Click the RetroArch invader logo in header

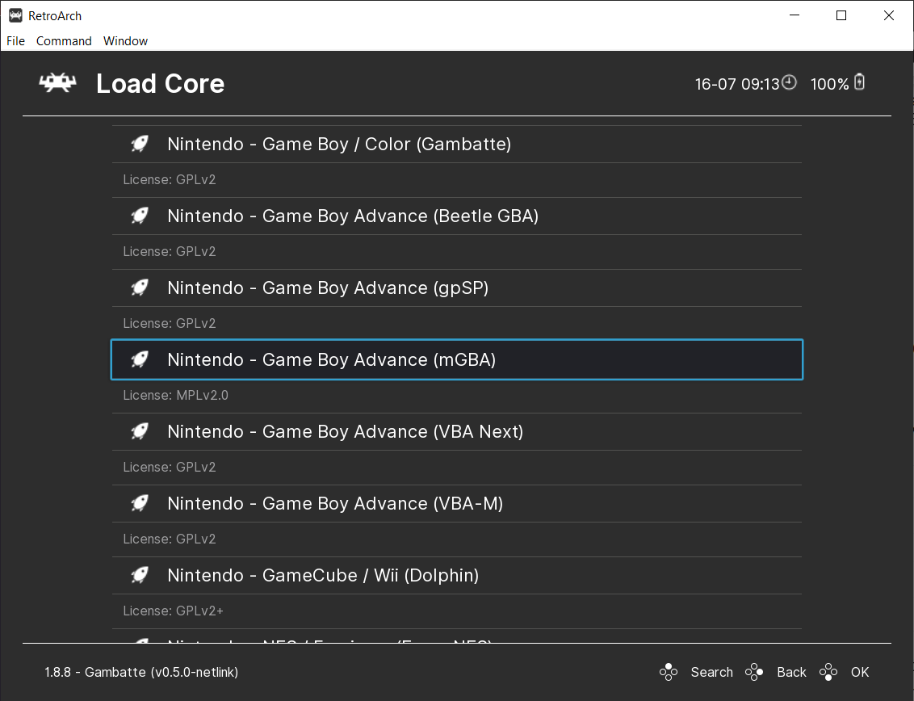(57, 83)
